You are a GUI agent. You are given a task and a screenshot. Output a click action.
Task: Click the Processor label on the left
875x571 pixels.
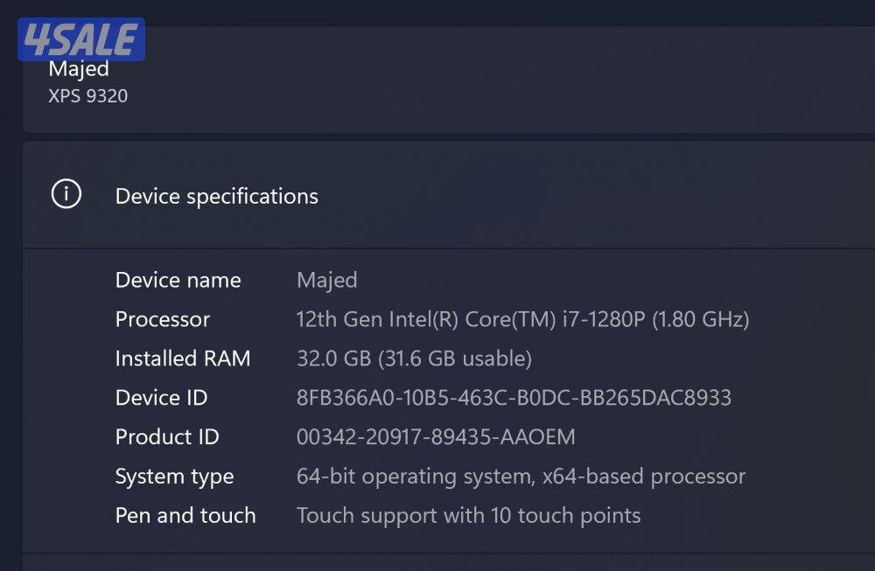(162, 319)
